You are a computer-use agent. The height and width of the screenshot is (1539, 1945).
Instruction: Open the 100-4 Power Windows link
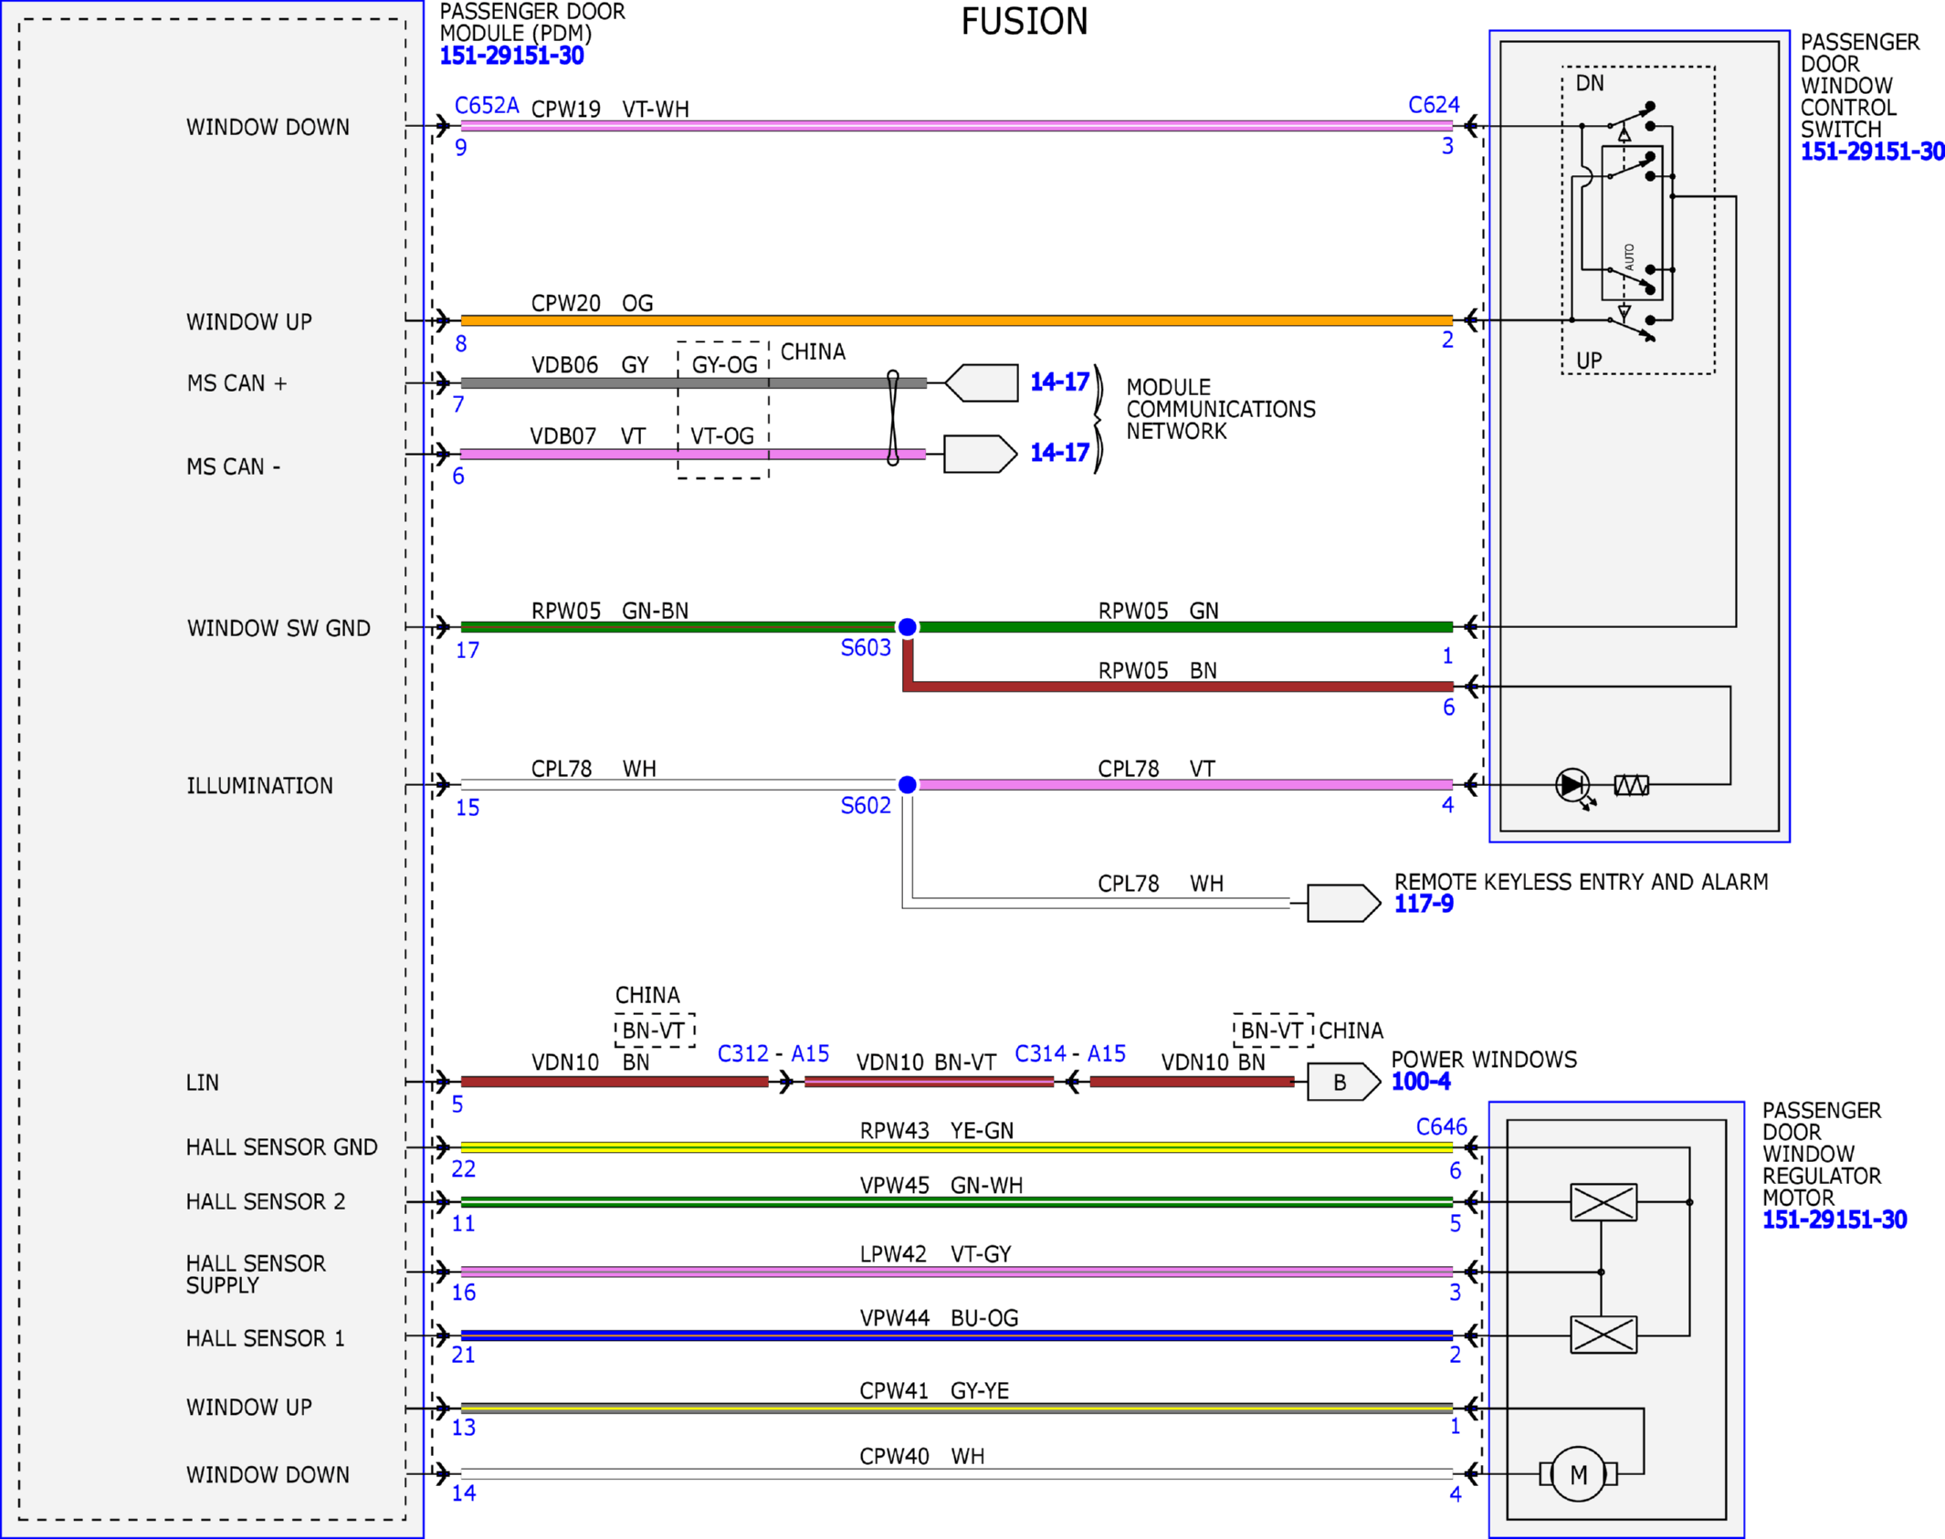tap(1421, 1082)
